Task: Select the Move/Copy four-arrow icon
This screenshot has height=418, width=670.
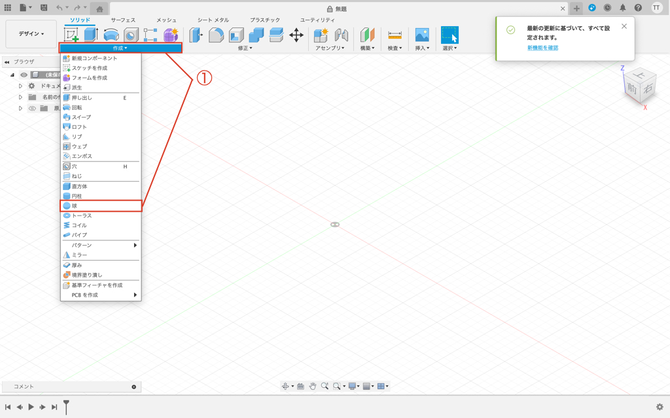Action: [x=296, y=35]
